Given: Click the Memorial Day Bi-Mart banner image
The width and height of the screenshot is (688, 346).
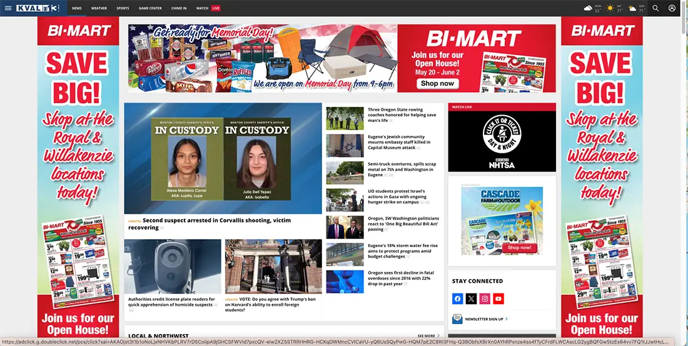Looking at the screenshot, I should coord(341,58).
